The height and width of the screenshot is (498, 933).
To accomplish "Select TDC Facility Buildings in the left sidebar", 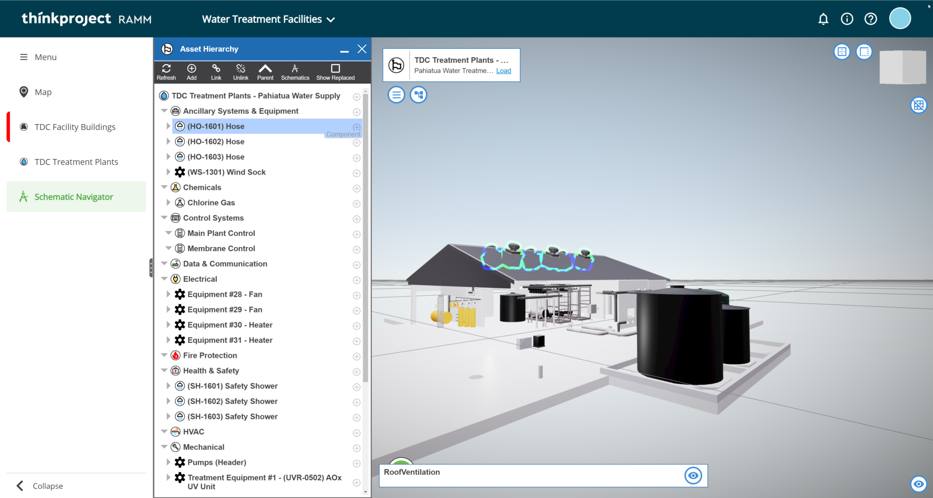I will [x=75, y=126].
